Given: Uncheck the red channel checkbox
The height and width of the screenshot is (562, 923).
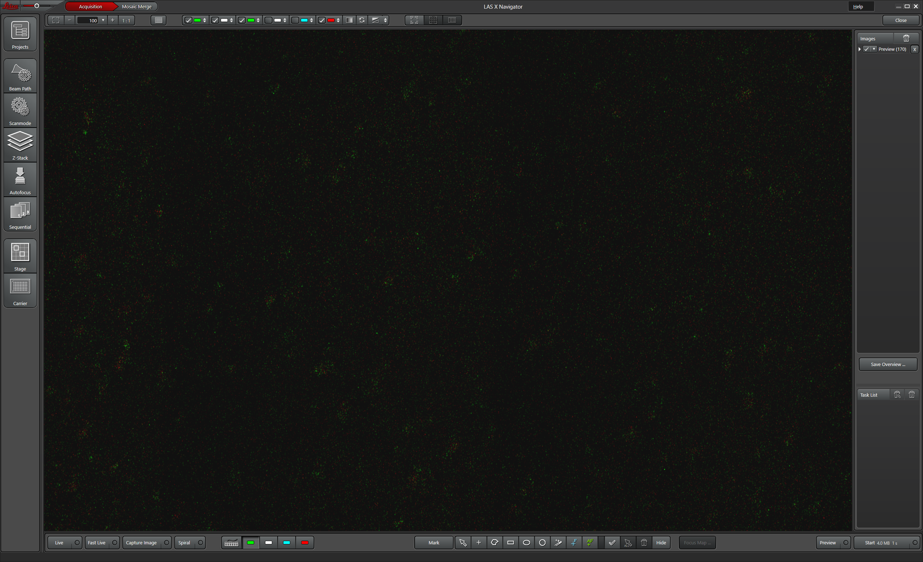Looking at the screenshot, I should [322, 20].
